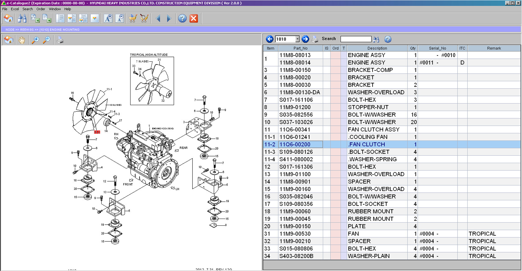Image resolution: width=522 pixels, height=271 pixels.
Task: Click the Description column header
Action: click(x=377, y=48)
